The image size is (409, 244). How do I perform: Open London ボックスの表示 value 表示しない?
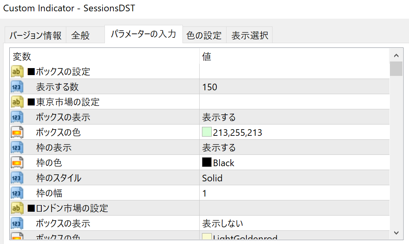[x=294, y=223]
